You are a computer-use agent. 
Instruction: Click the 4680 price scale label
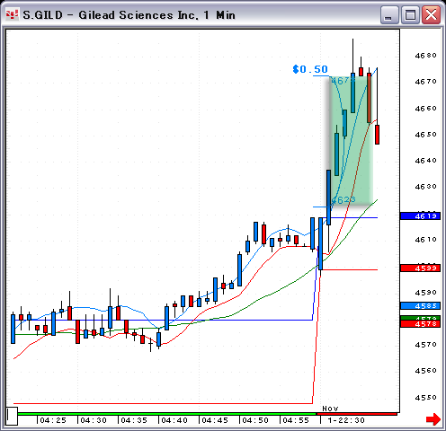(x=426, y=56)
